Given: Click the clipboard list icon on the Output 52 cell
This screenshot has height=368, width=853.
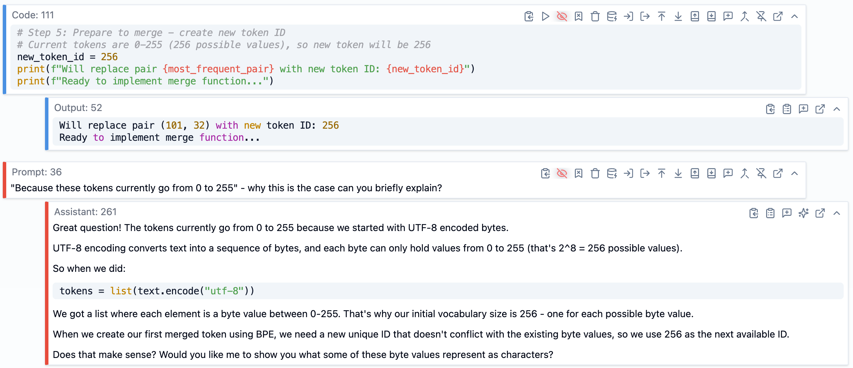Looking at the screenshot, I should pos(787,109).
